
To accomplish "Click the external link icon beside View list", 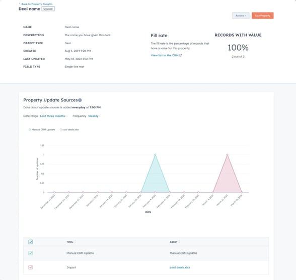I will tap(181, 55).
